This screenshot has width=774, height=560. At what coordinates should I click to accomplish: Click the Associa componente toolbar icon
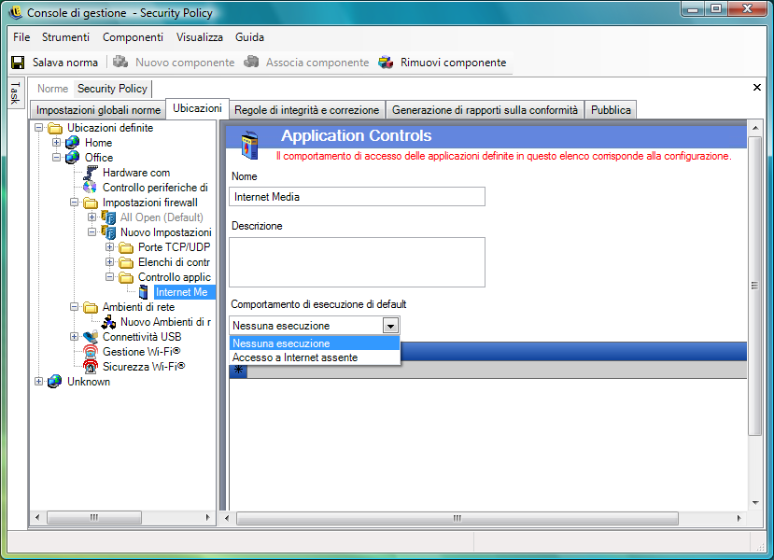click(x=251, y=62)
